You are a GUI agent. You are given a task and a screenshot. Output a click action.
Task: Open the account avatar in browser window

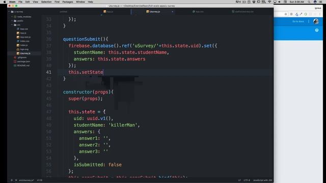[x=316, y=21]
